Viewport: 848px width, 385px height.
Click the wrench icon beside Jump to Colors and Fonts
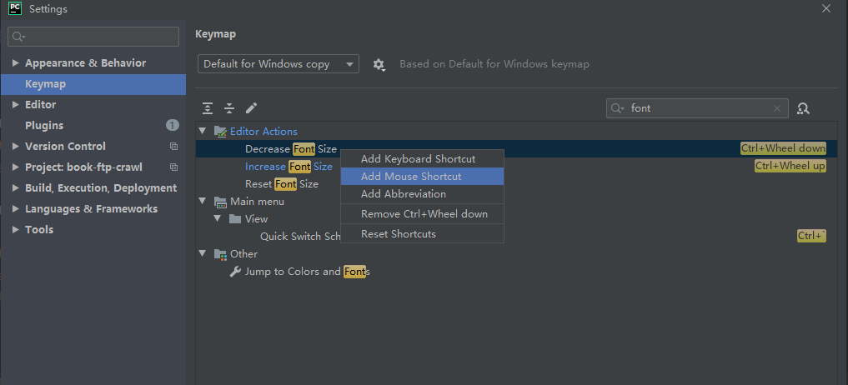[234, 272]
